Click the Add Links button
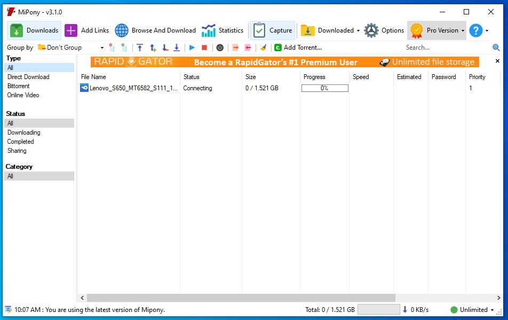Image resolution: width=508 pixels, height=320 pixels. coord(87,30)
